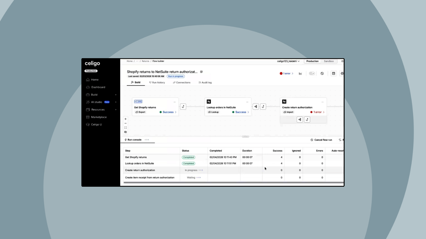Toggle the flow enable/disable switch
Image resolution: width=426 pixels, height=239 pixels.
coord(312,73)
